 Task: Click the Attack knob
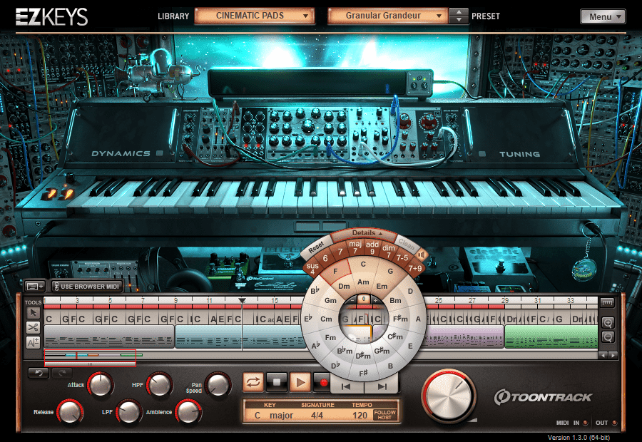(x=100, y=384)
